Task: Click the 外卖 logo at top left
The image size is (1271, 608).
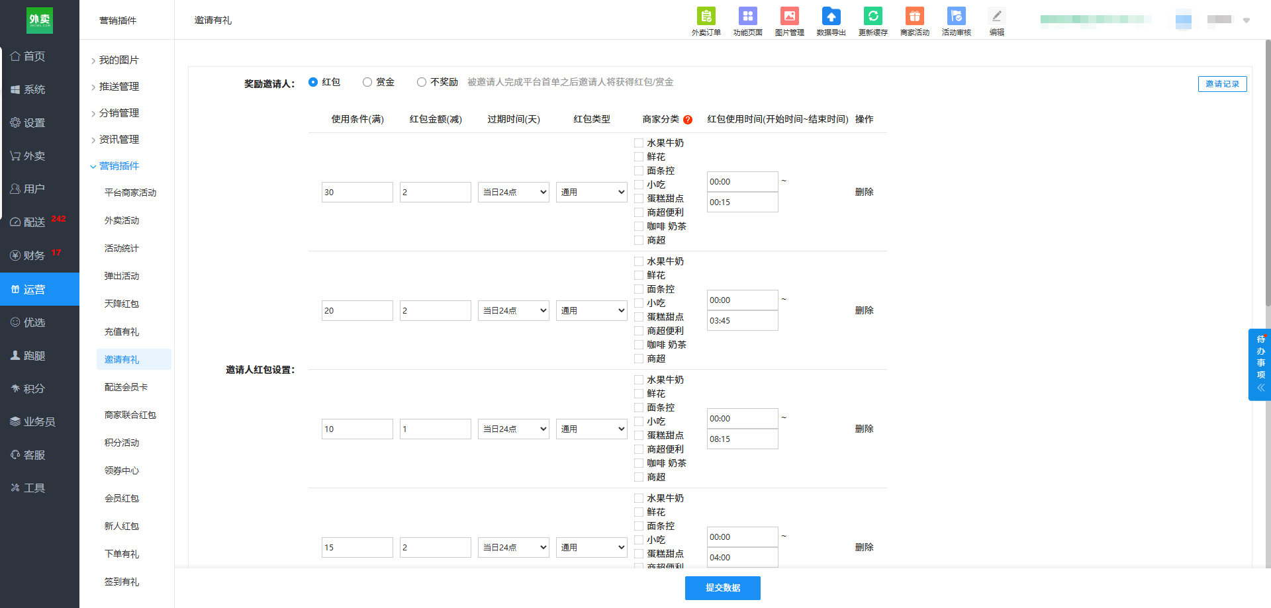Action: coord(40,21)
